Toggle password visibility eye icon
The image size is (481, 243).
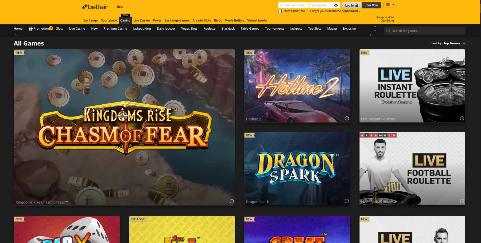coord(336,5)
